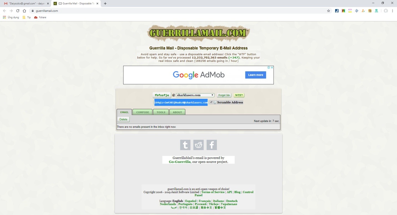The height and width of the screenshot is (215, 397).
Task: Open the Chrome three-dot menu
Action: tap(393, 11)
